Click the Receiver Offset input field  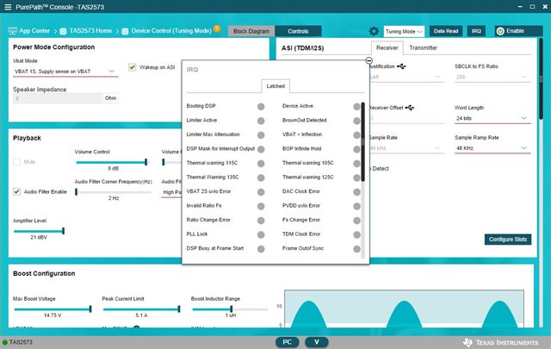[x=407, y=119]
